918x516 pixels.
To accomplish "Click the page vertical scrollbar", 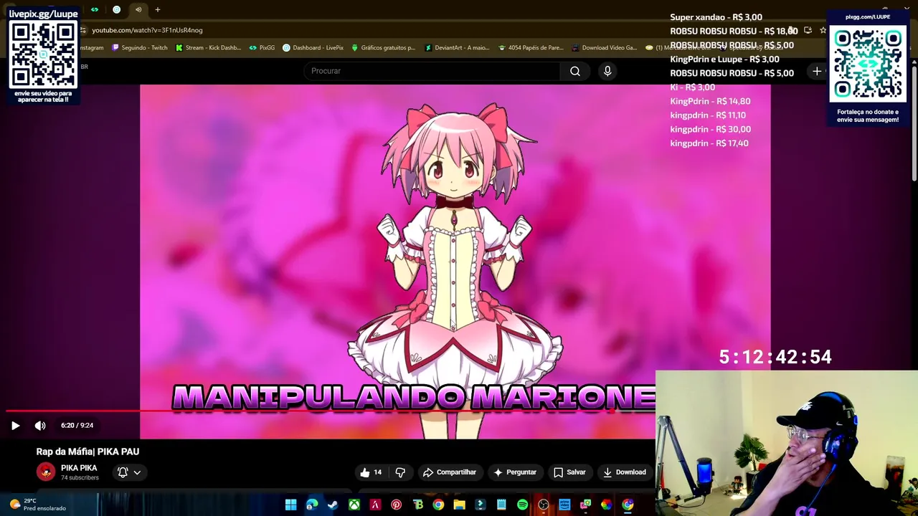I will tap(914, 122).
